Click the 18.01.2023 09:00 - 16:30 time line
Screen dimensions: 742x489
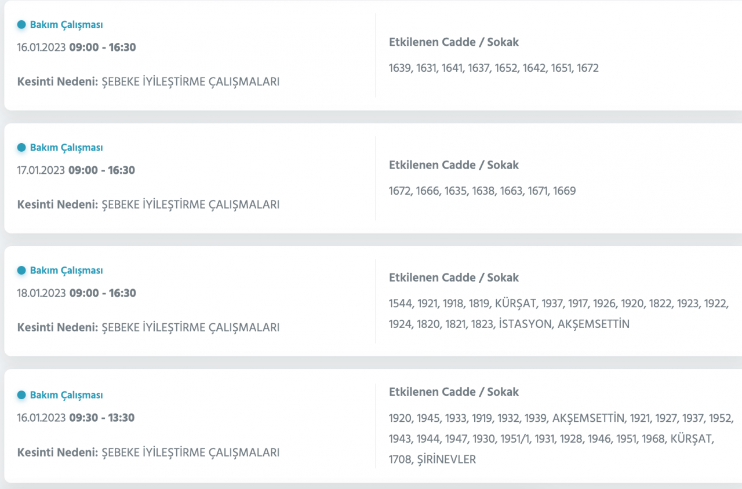[77, 293]
